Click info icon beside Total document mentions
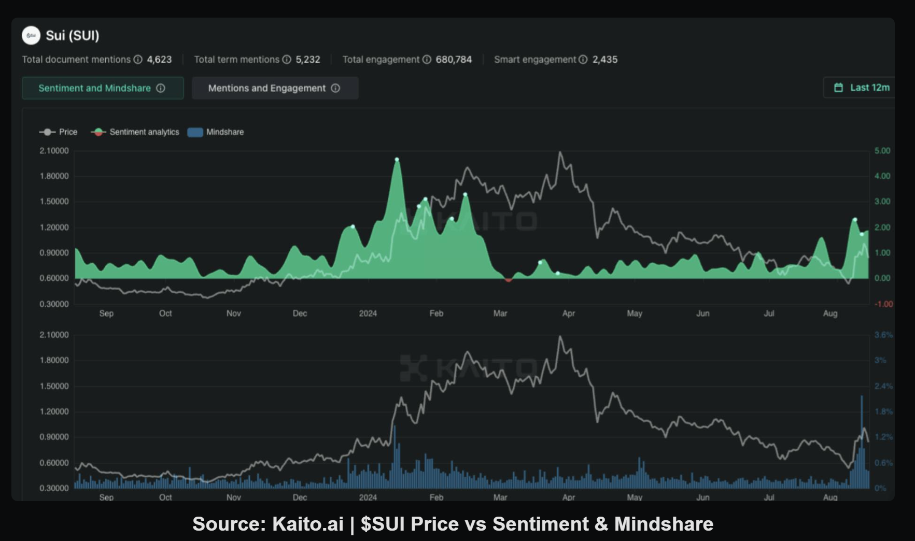The height and width of the screenshot is (541, 915). tap(138, 60)
